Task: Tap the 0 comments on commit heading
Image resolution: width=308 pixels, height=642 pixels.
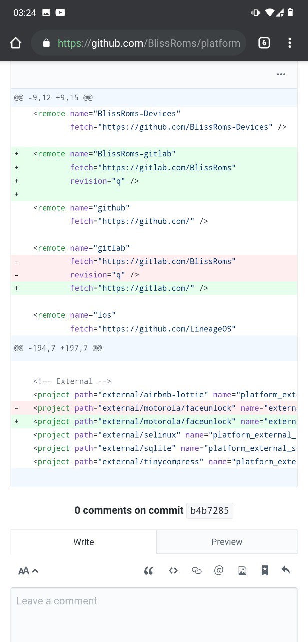Action: 129,511
